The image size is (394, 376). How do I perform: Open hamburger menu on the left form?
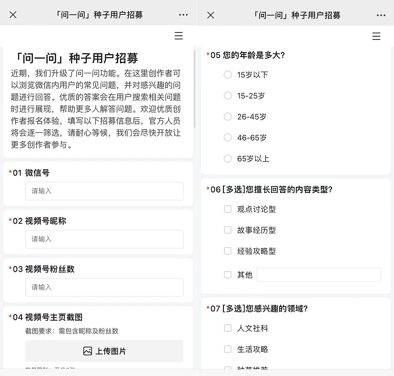click(179, 36)
